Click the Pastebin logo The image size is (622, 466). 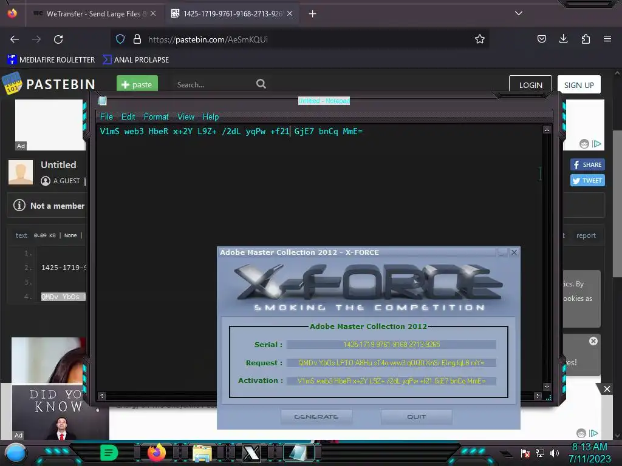pyautogui.click(x=49, y=84)
